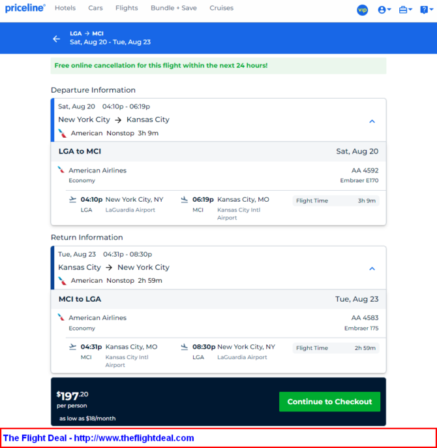Click 'as low as $18/month' financing text

pyautogui.click(x=87, y=418)
